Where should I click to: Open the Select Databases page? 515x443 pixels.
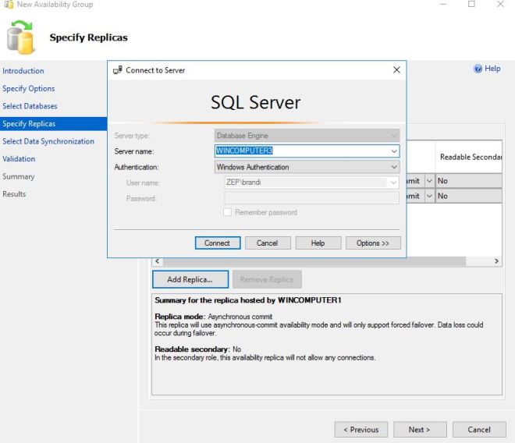point(30,106)
